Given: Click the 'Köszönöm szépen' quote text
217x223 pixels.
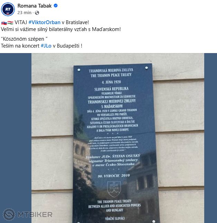Looking at the screenshot, I should 24,39.
